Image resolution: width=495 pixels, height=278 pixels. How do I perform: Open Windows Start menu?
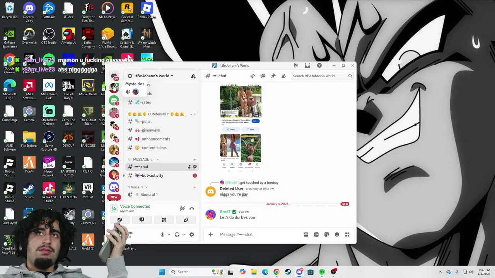(162, 272)
